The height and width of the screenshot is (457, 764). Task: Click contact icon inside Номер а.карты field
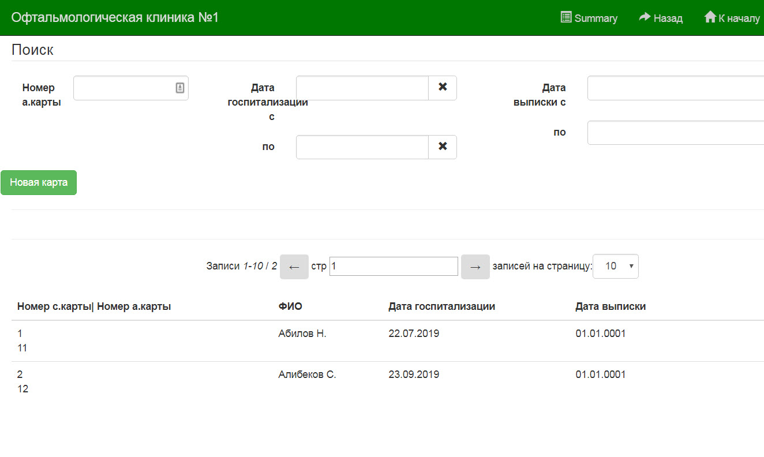(x=179, y=88)
